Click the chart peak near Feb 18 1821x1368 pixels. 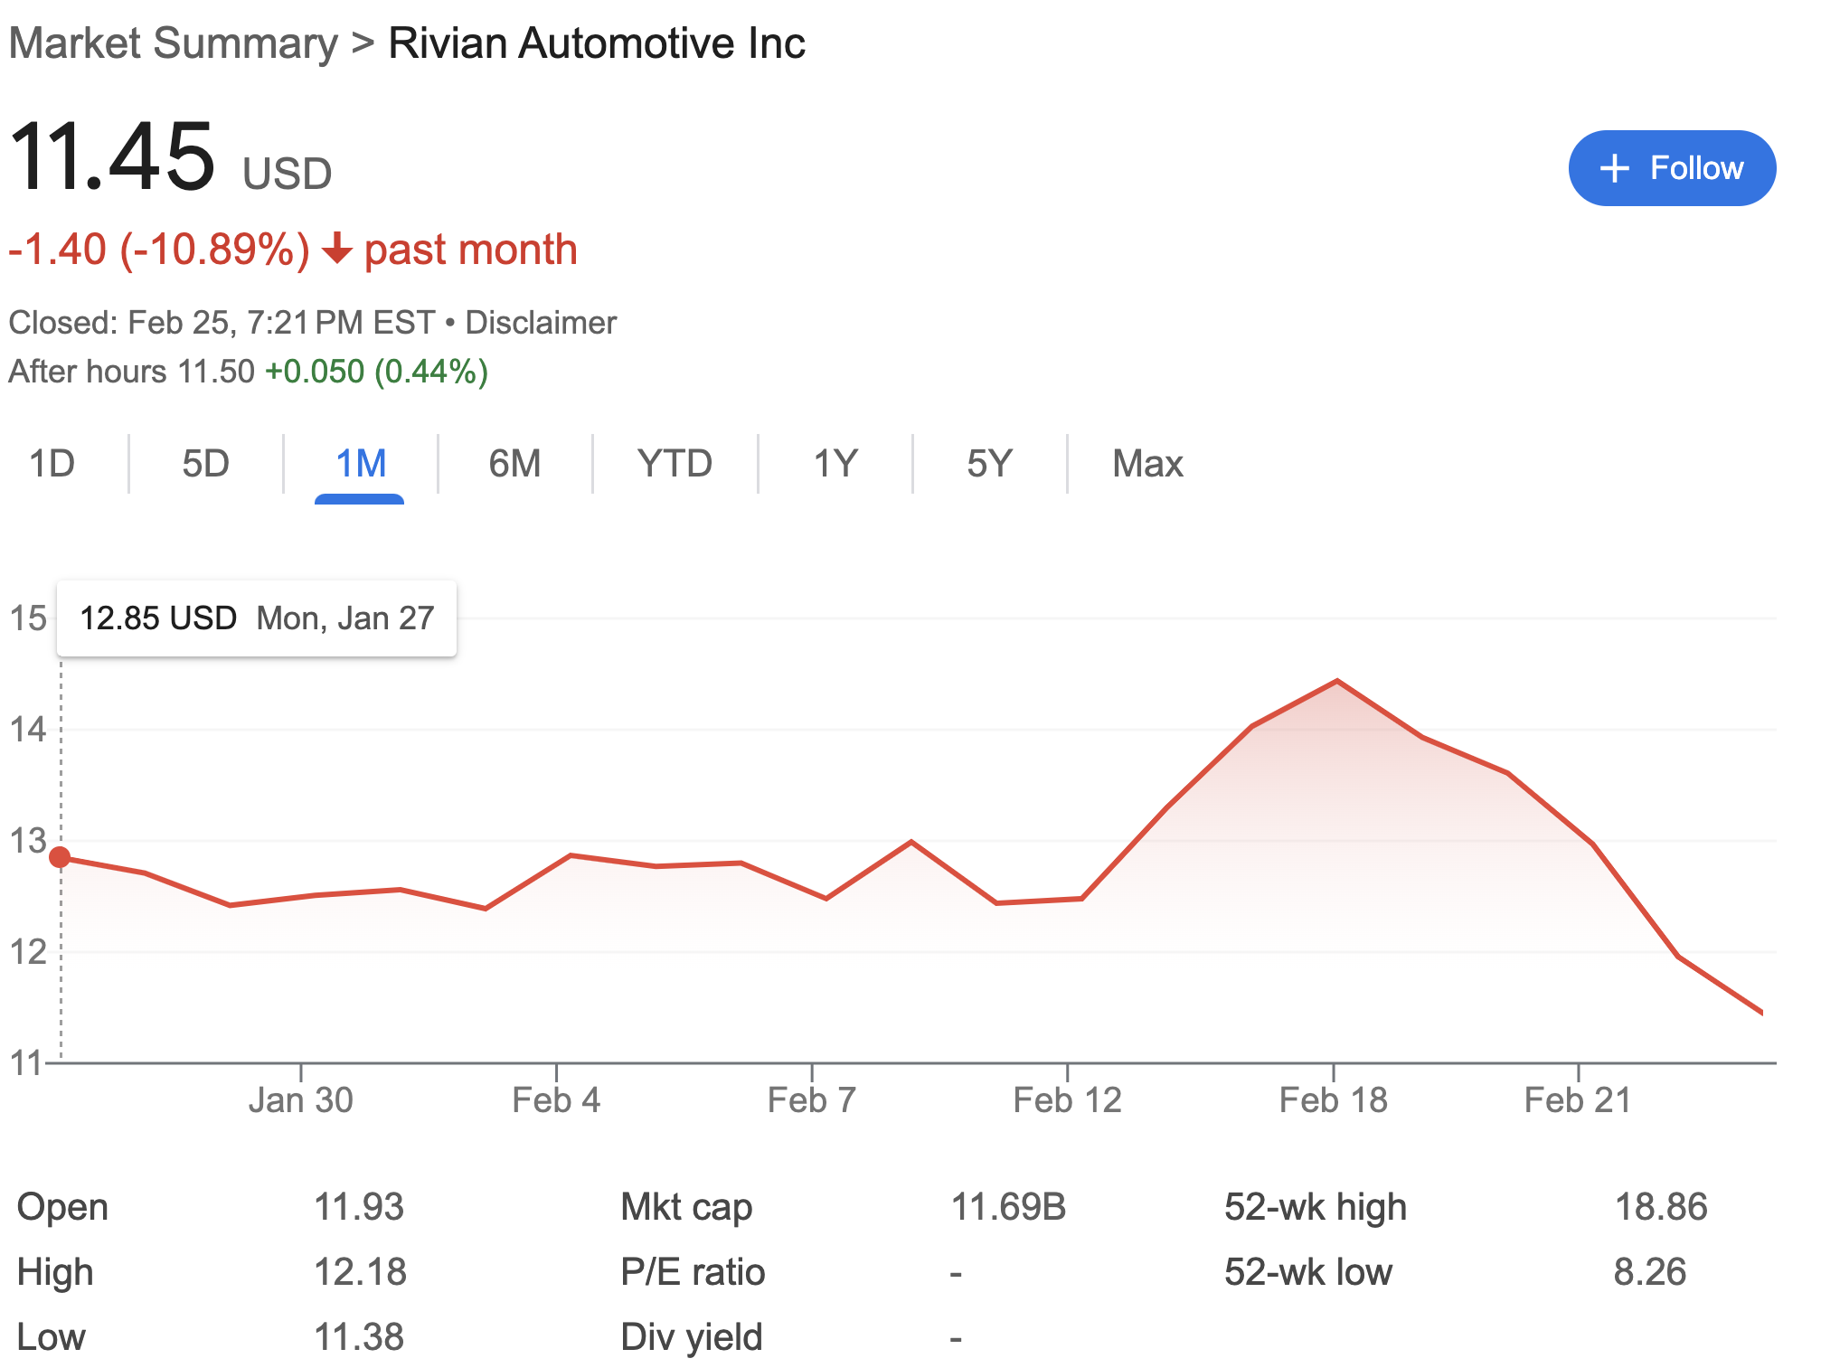pyautogui.click(x=1336, y=681)
